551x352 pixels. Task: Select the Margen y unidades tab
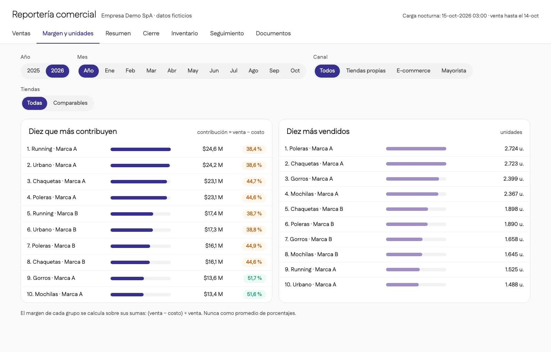pos(68,33)
